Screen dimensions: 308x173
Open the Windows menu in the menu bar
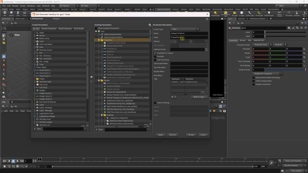(31, 6)
